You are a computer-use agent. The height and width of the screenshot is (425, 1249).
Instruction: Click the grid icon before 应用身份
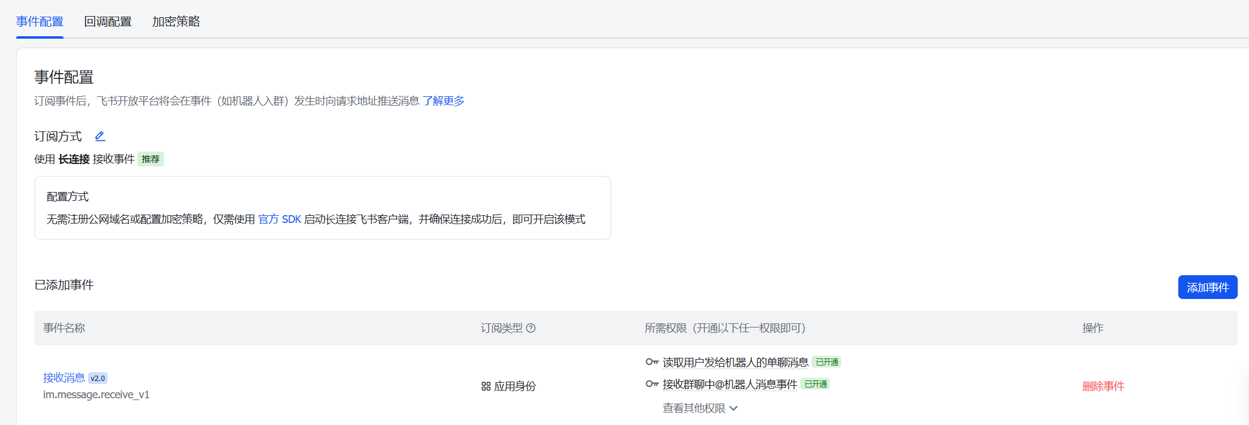point(486,386)
